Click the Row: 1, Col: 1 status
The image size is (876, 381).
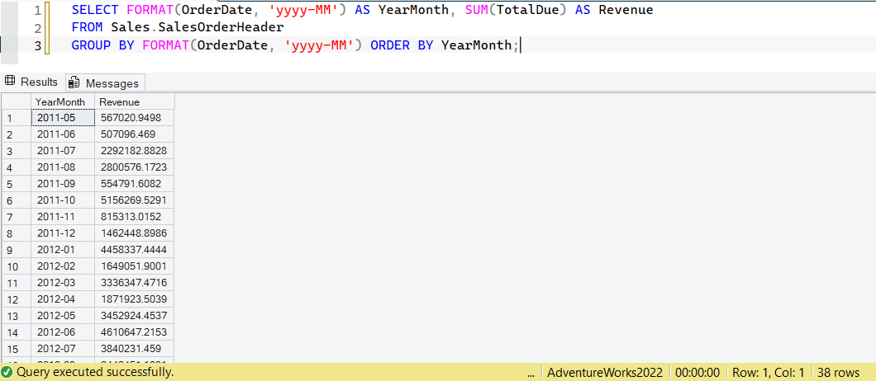pos(769,372)
